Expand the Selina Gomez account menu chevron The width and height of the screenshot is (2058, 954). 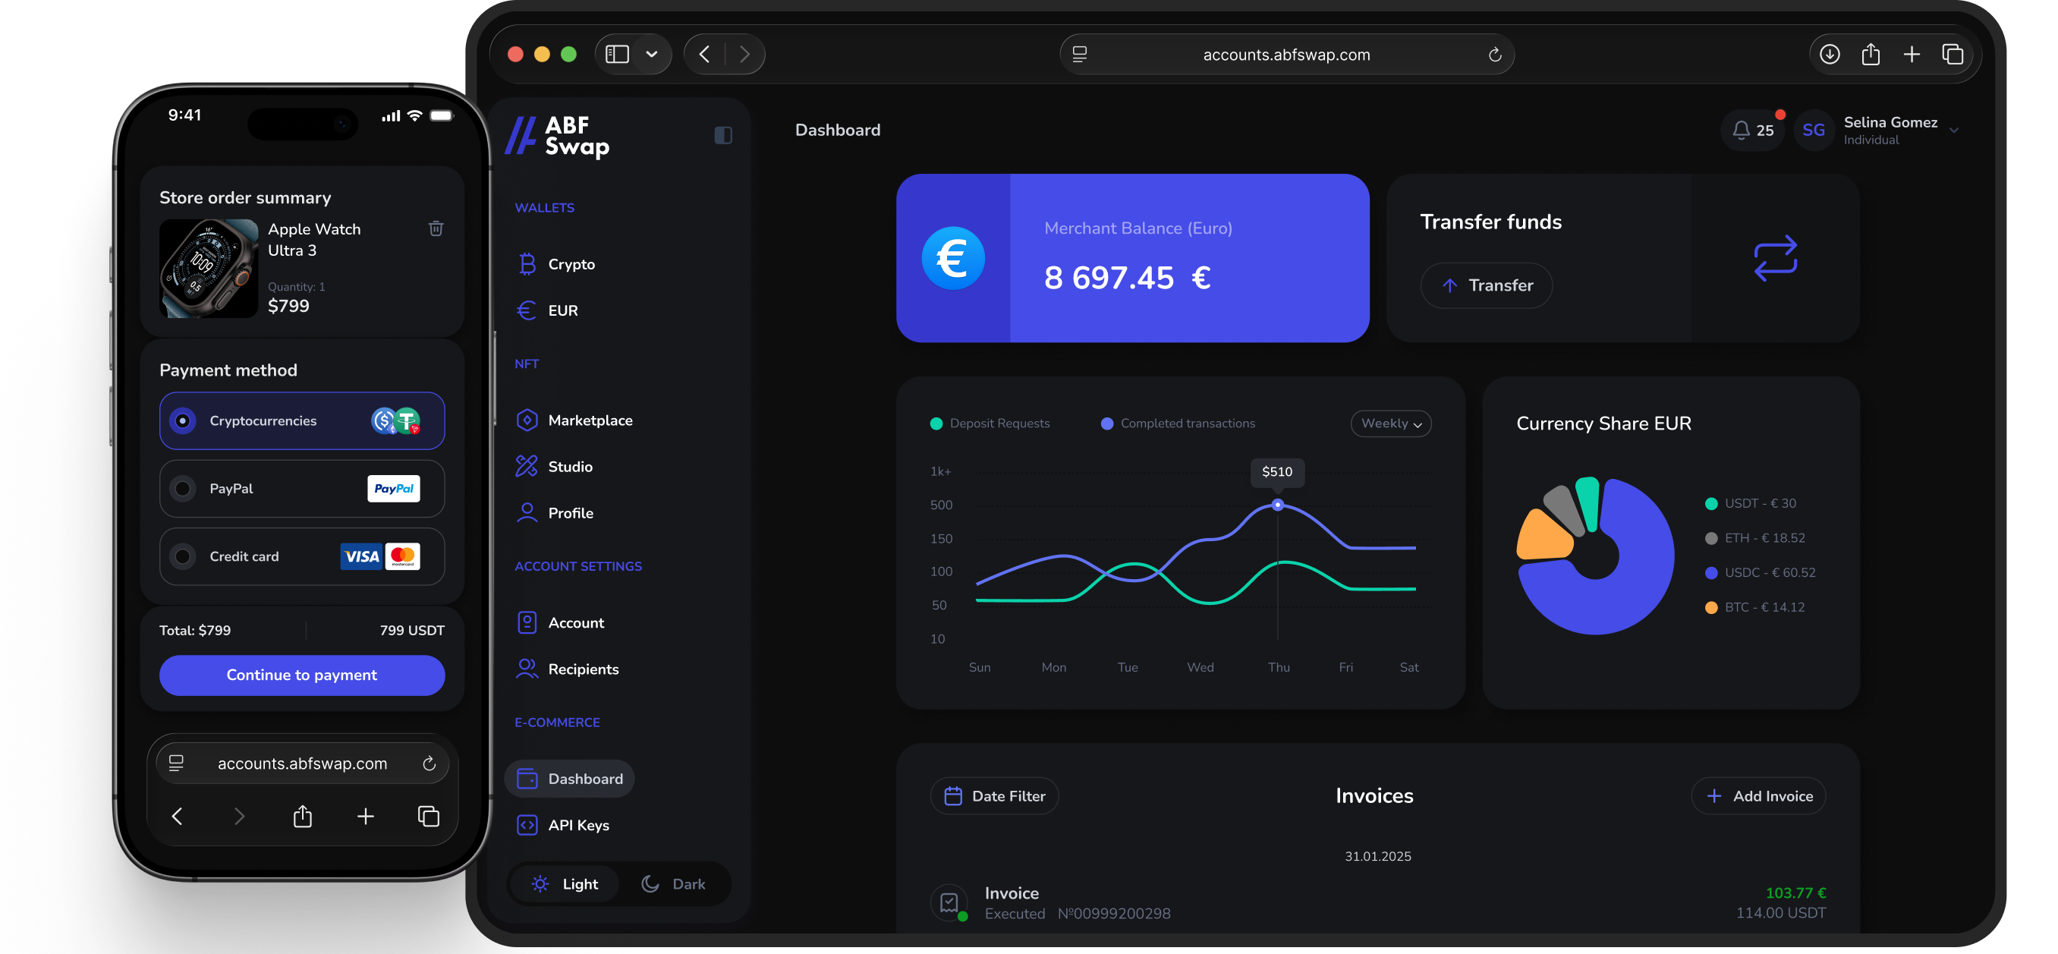[x=1953, y=131]
